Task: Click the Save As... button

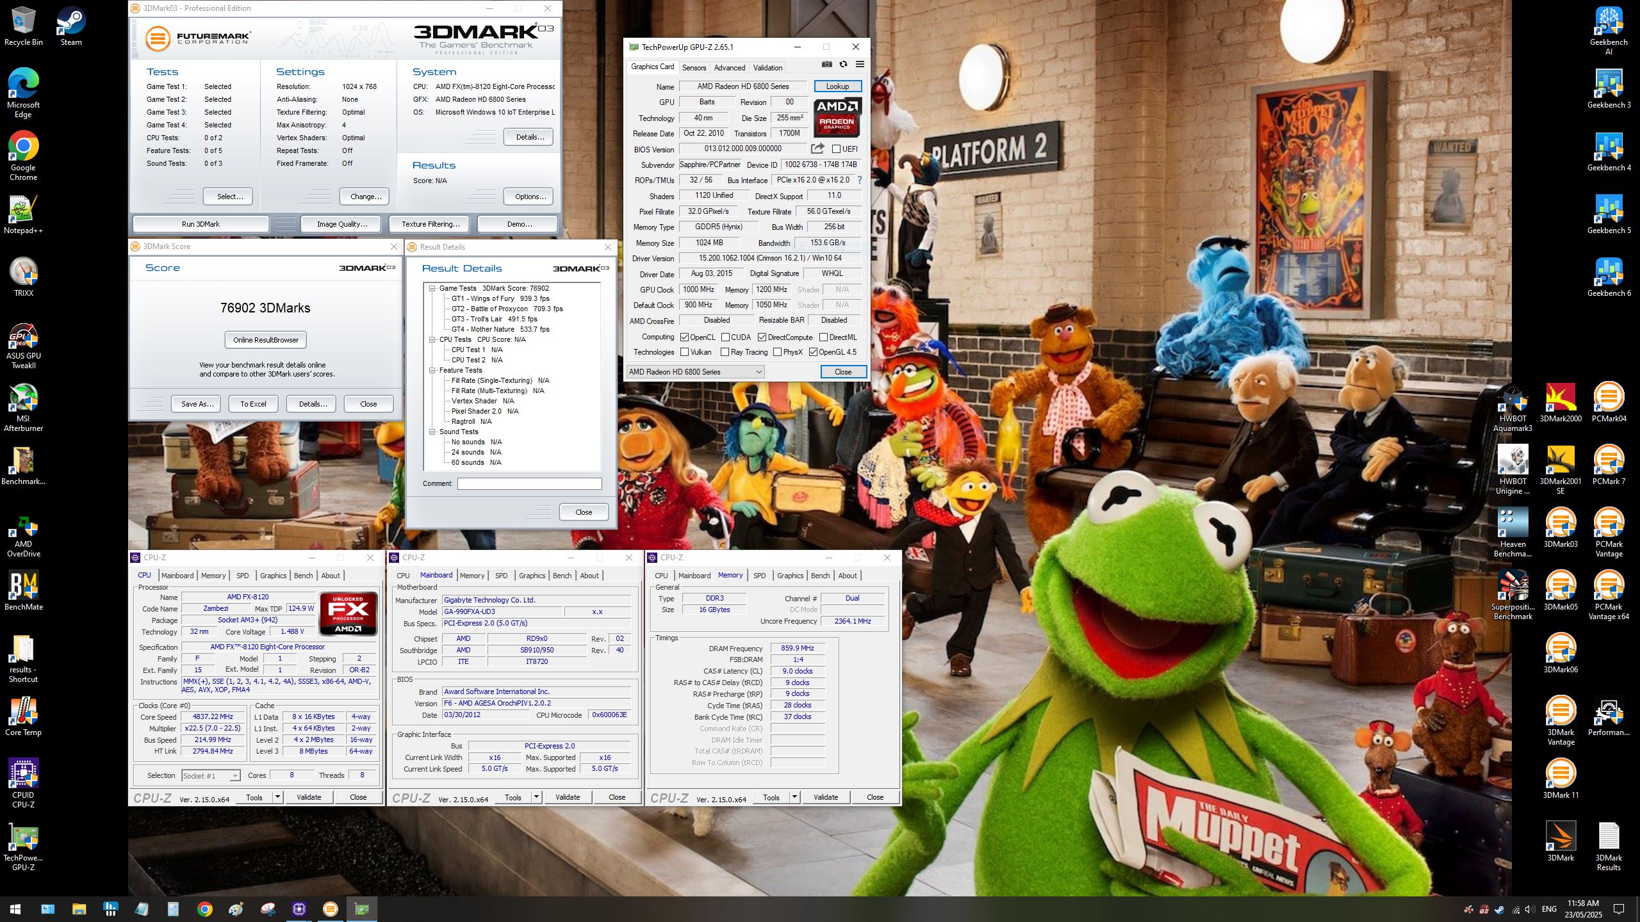Action: [197, 404]
